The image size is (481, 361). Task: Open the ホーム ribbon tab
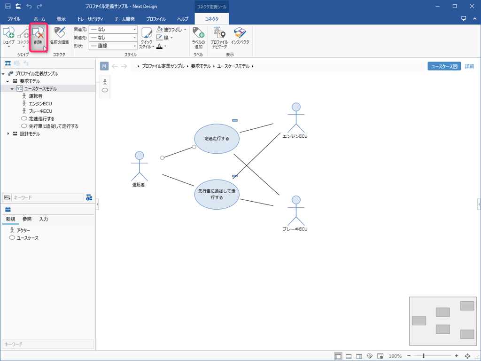coord(39,19)
